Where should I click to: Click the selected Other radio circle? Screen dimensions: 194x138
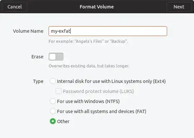(53, 121)
